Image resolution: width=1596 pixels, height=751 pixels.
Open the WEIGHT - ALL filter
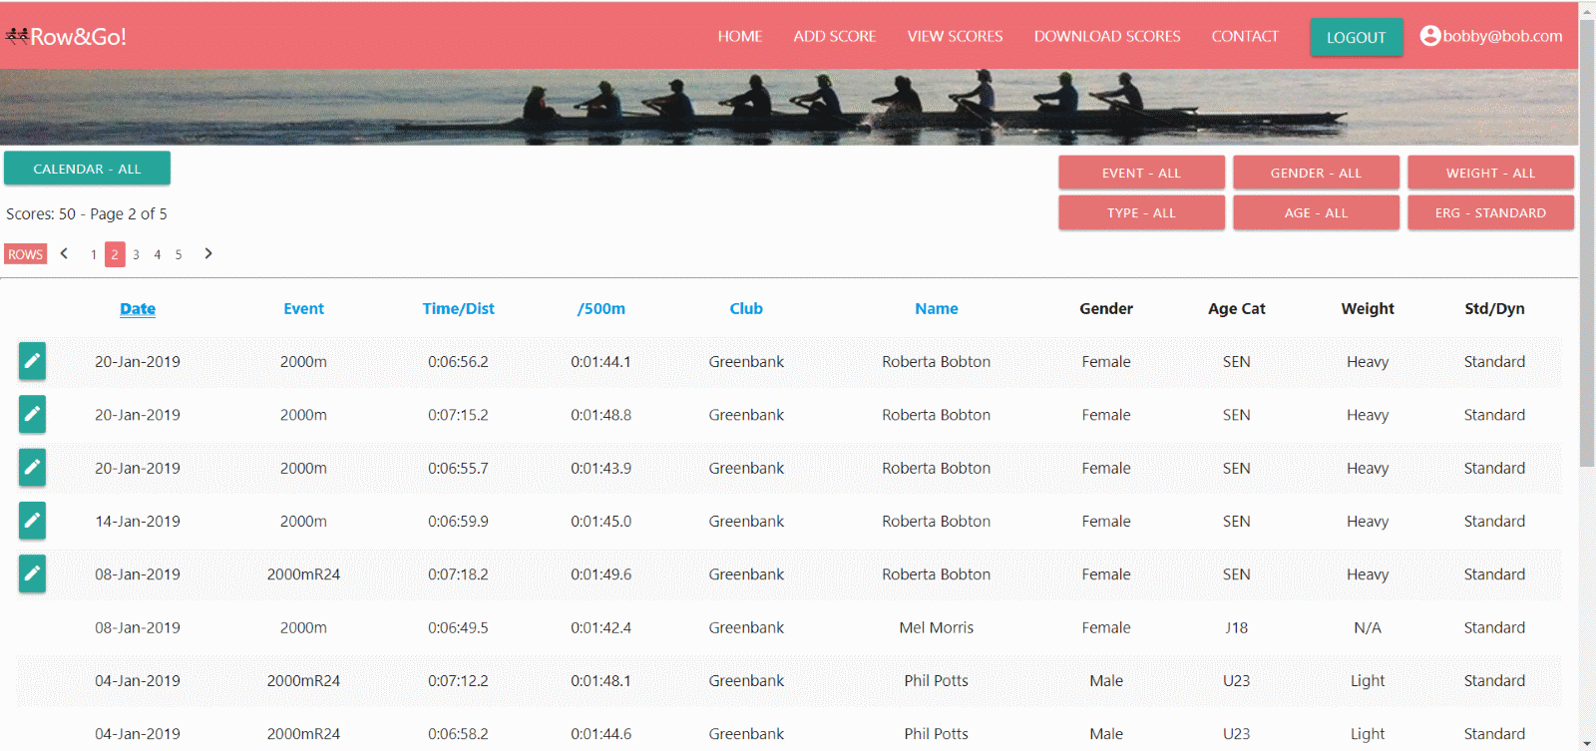[1490, 173]
